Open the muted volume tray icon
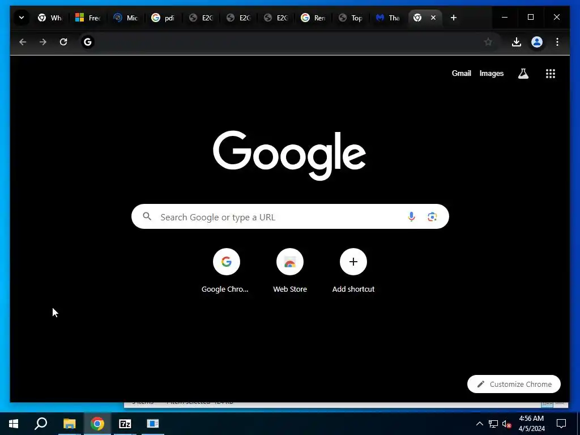This screenshot has height=435, width=580. click(x=507, y=424)
